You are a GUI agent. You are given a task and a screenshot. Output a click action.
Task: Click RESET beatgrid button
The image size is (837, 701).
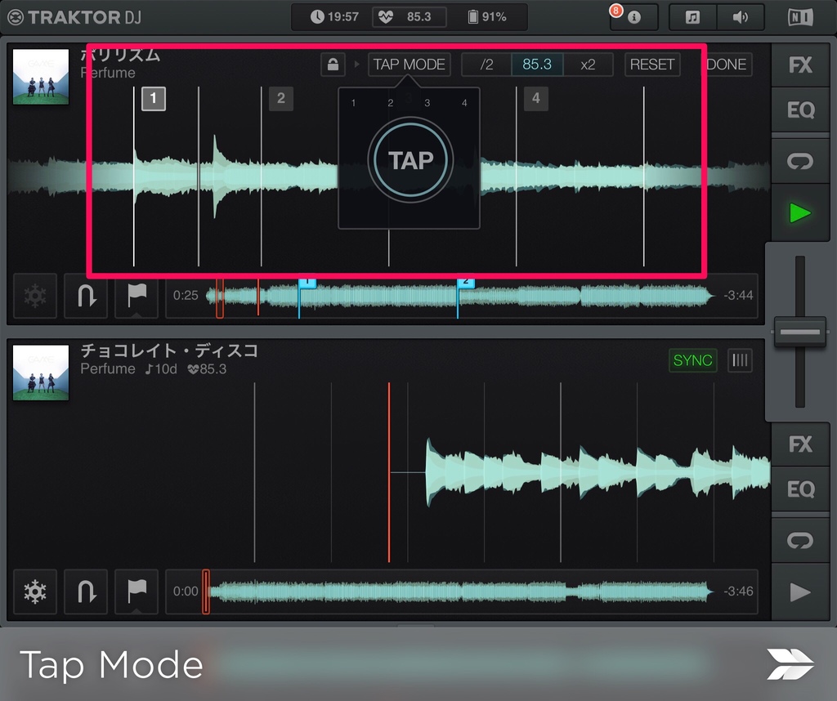tap(652, 65)
